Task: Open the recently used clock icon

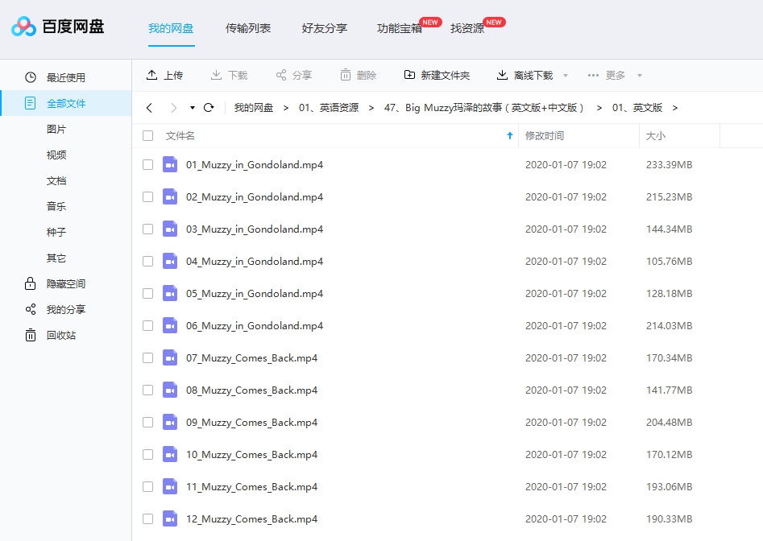Action: [31, 77]
